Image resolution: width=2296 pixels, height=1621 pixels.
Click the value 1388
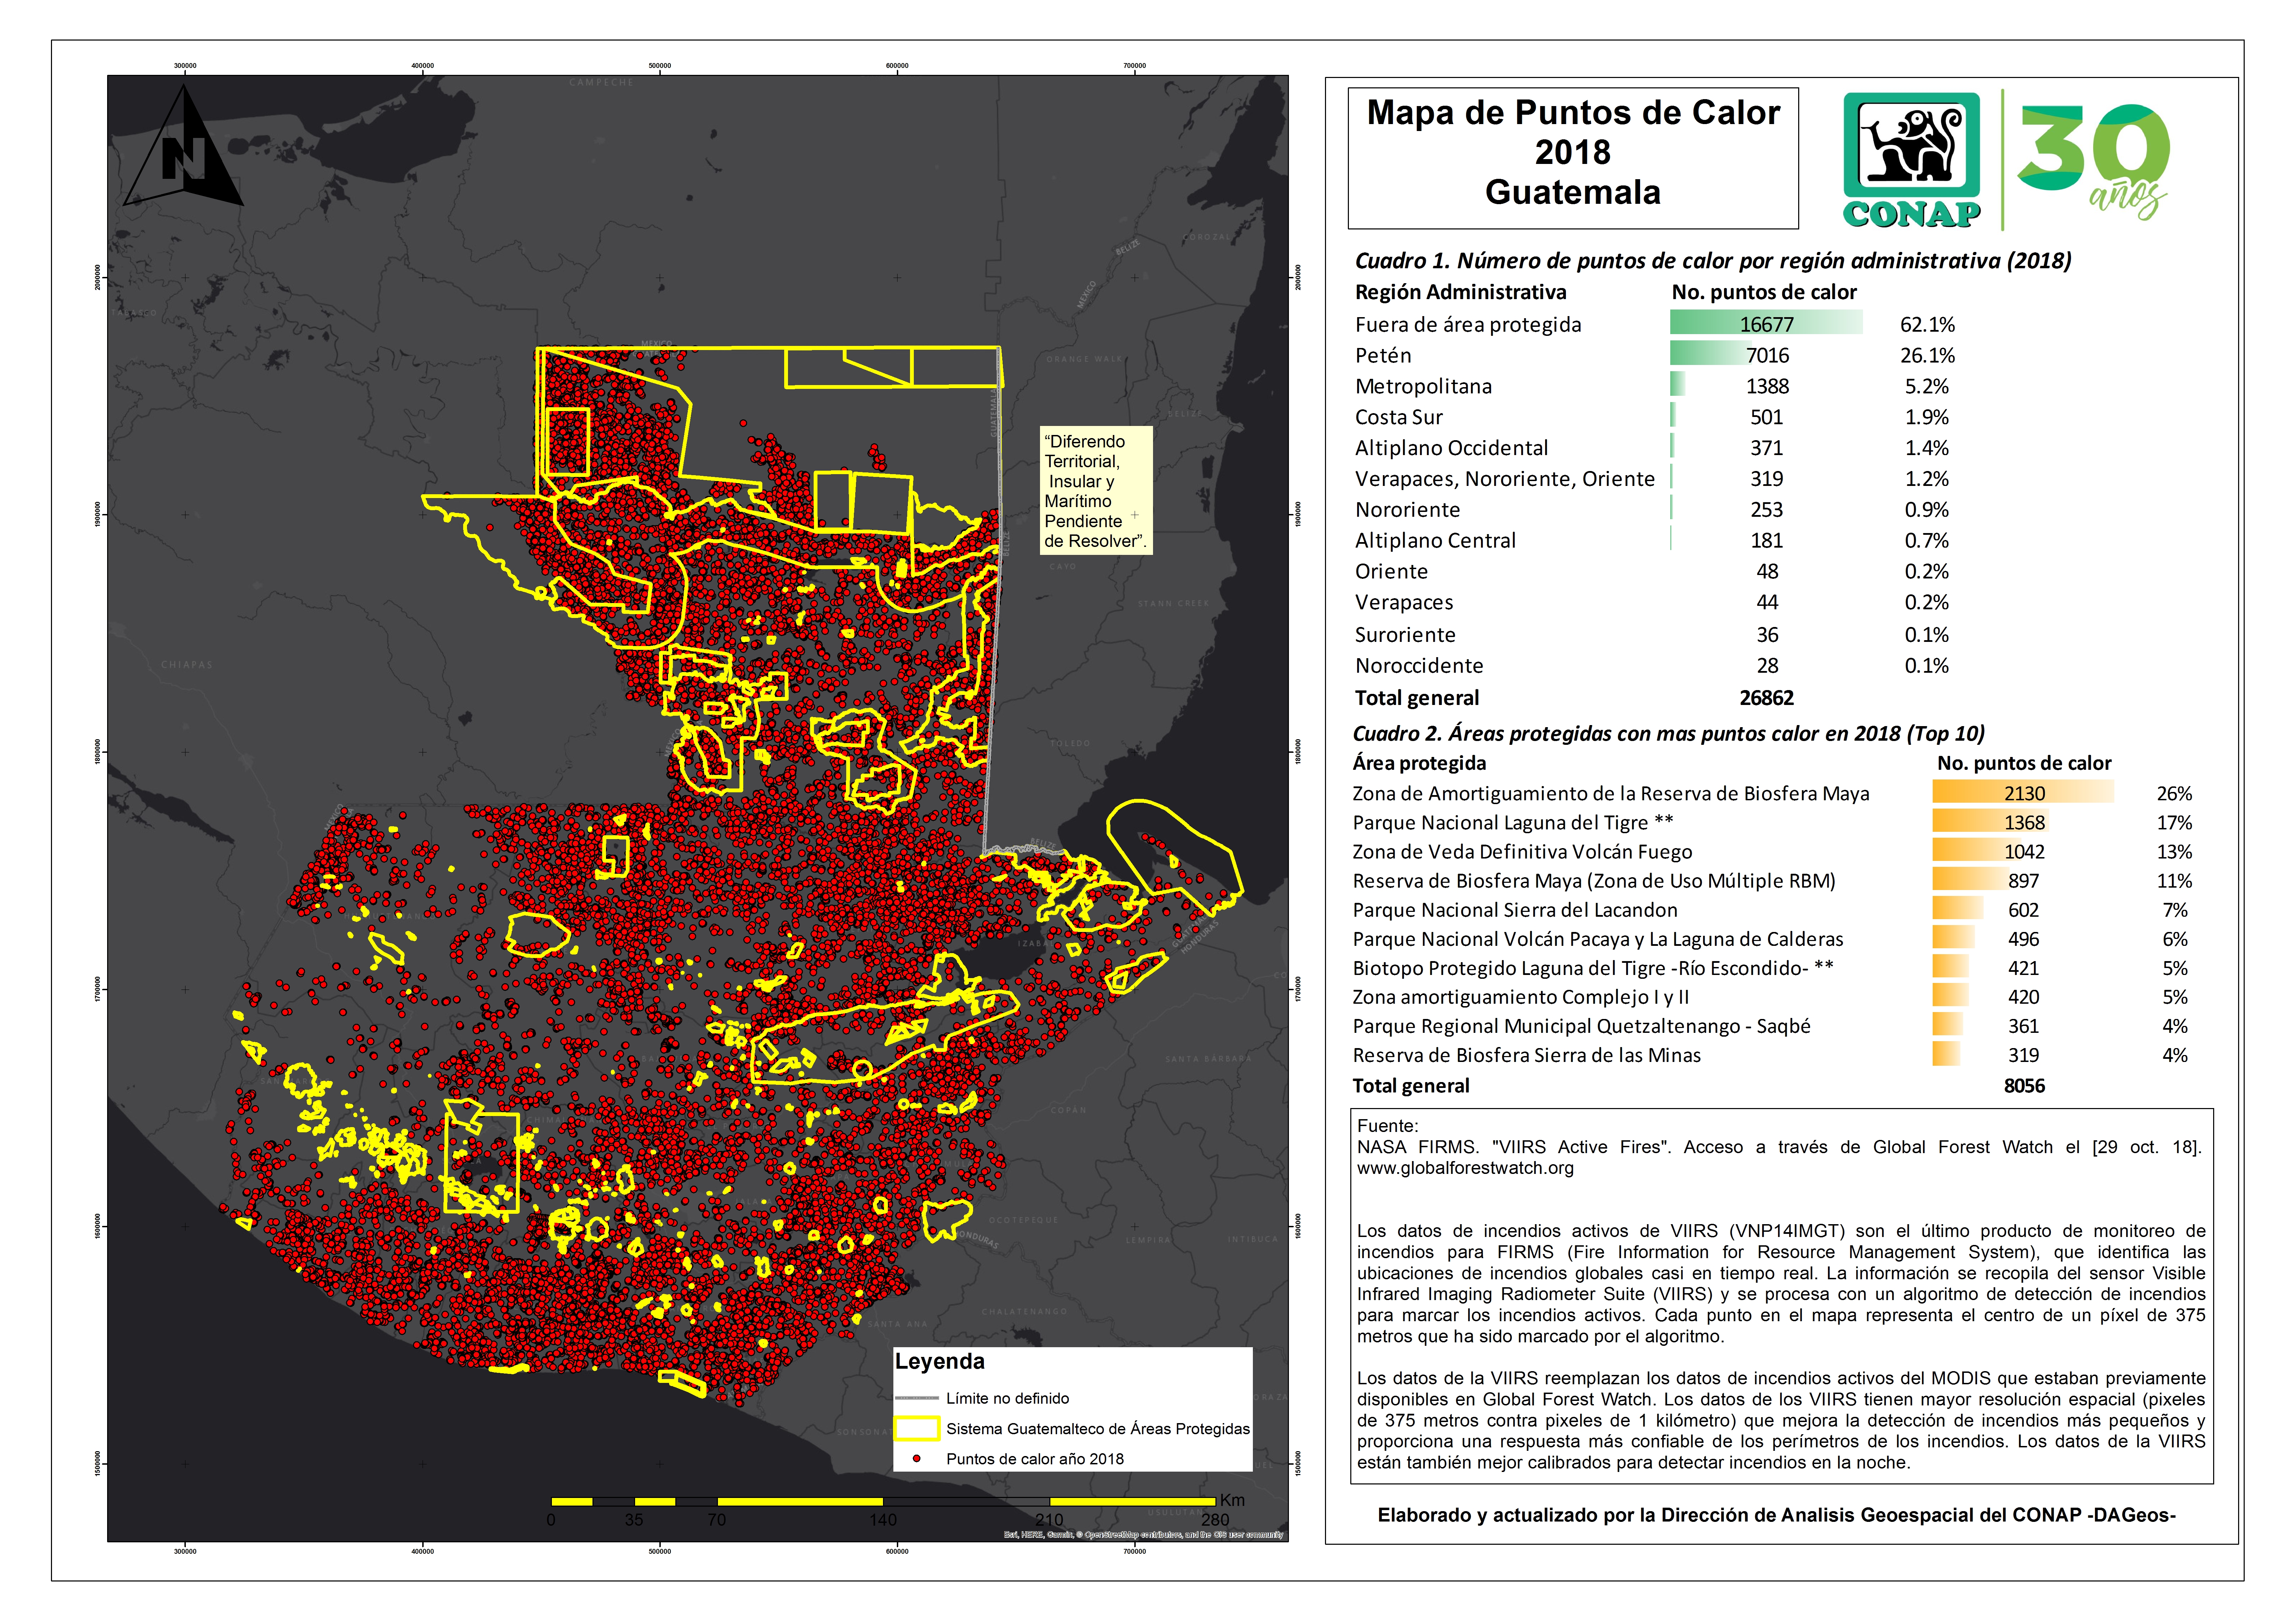[x=1767, y=386]
